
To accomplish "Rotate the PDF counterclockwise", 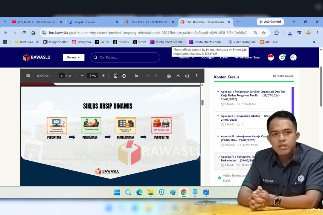I will 124,76.
